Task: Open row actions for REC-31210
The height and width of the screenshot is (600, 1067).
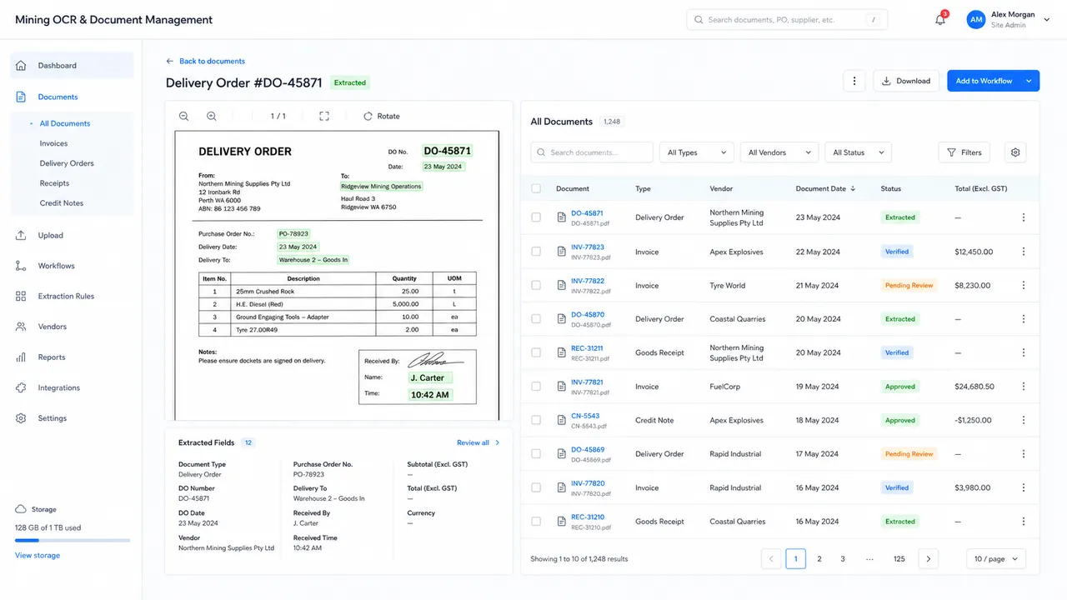Action: [1024, 522]
